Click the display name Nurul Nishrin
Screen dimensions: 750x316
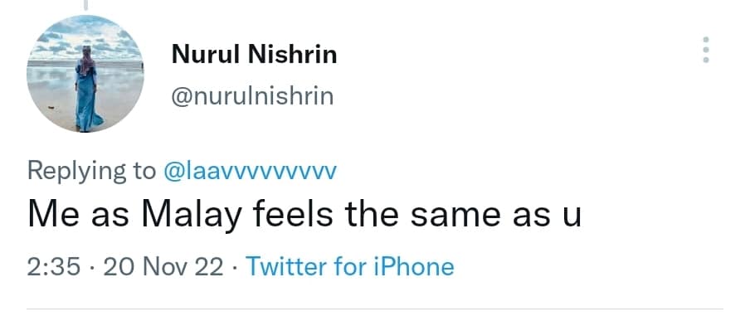pyautogui.click(x=254, y=55)
